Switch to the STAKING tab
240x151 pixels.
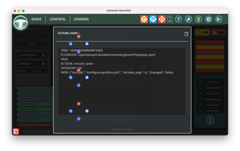coord(81,19)
